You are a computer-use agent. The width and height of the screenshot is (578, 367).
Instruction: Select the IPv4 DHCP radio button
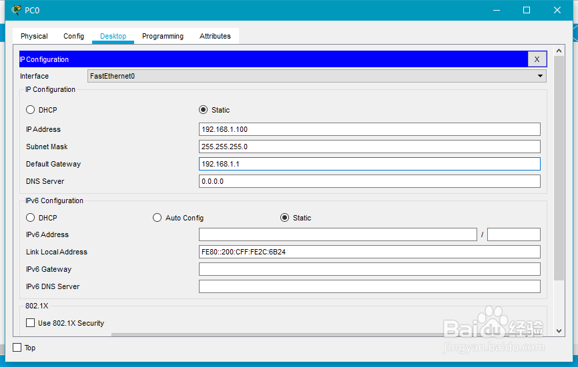click(30, 110)
